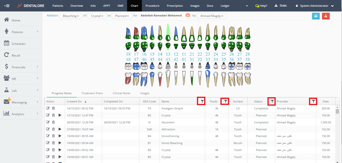This screenshot has height=163, width=342.
Task: Expand the Bleaching category dropdown
Action: pyautogui.click(x=71, y=16)
